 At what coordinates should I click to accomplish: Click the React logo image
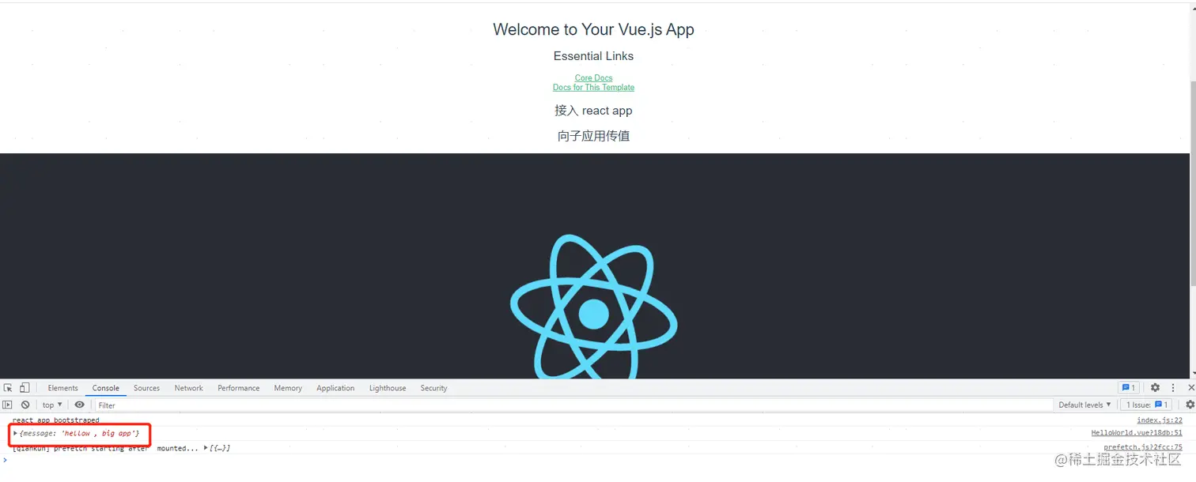tap(594, 307)
